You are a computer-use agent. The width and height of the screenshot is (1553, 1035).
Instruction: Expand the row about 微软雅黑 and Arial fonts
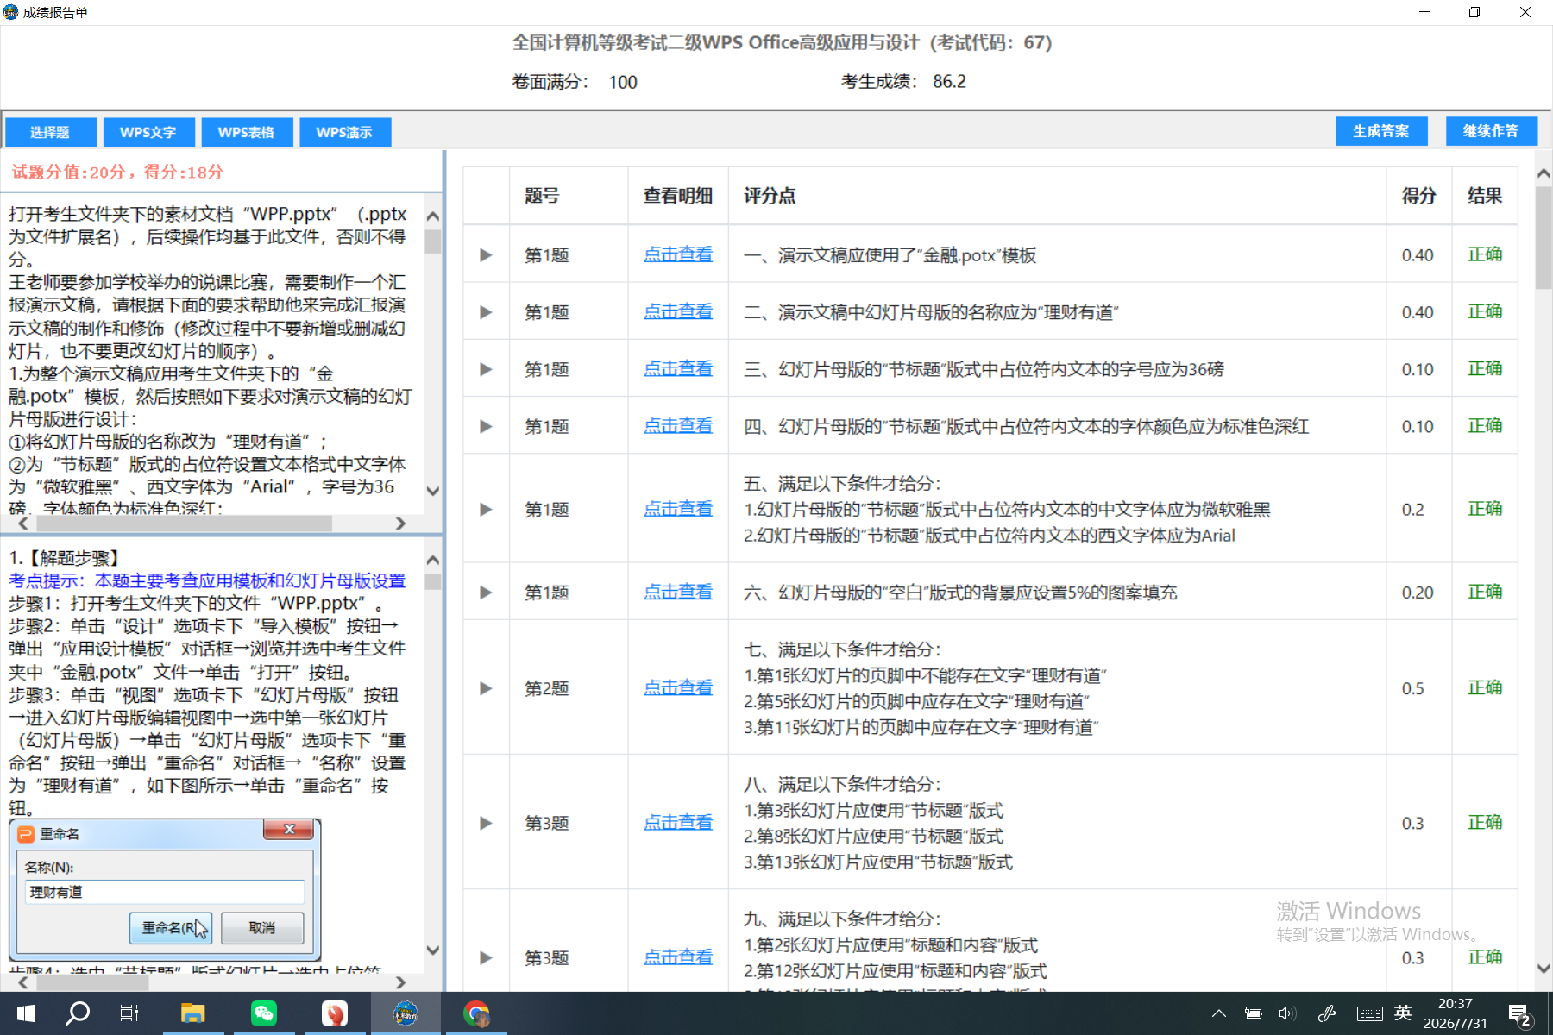486,510
